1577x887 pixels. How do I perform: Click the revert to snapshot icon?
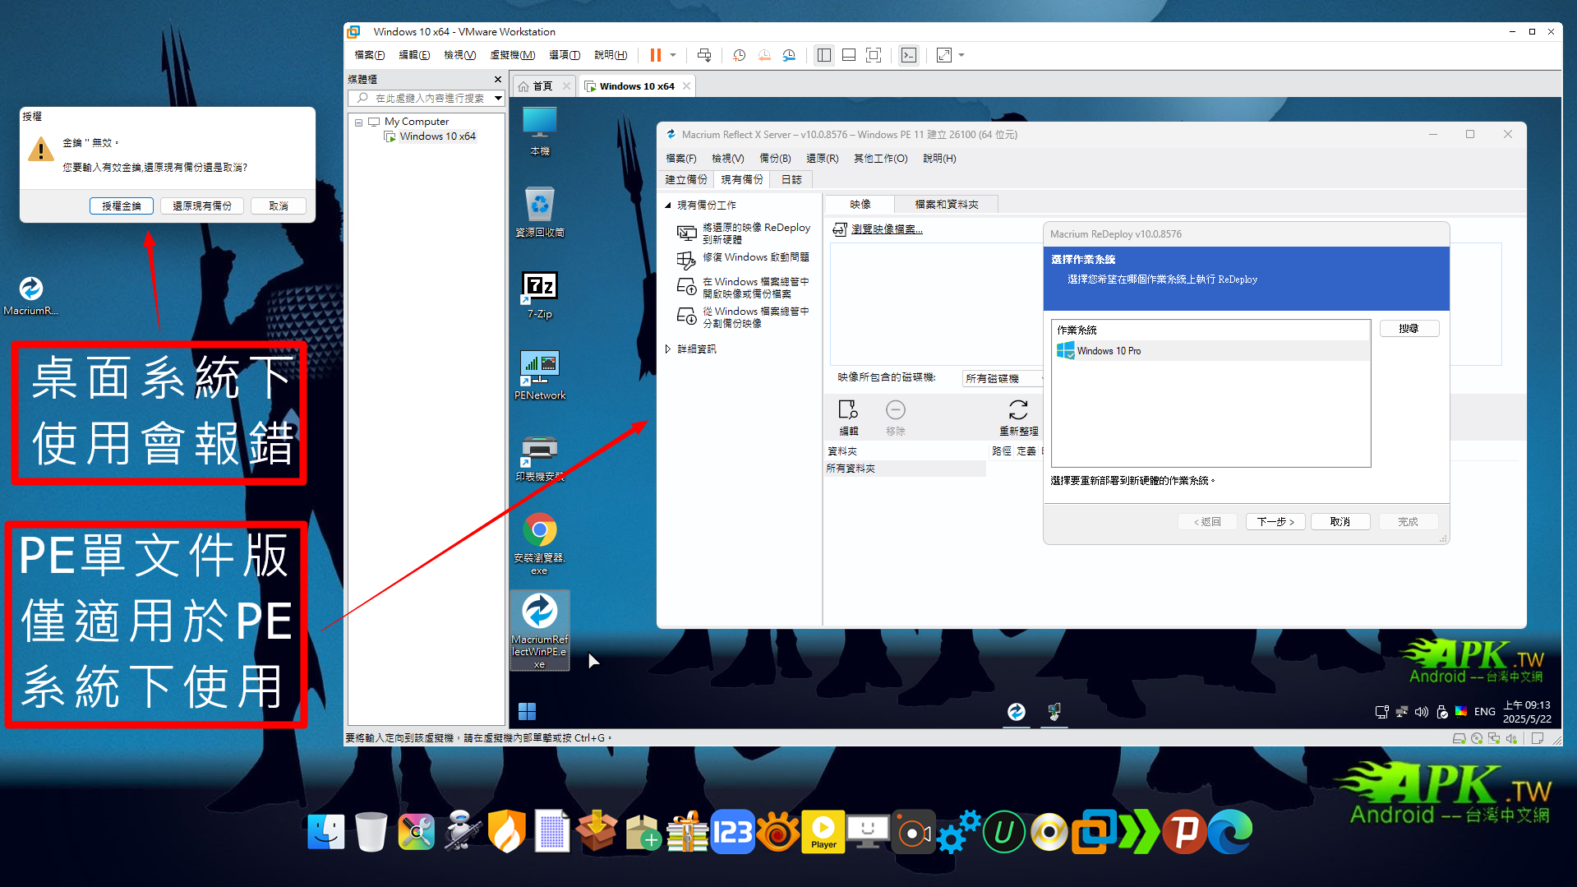(x=764, y=55)
